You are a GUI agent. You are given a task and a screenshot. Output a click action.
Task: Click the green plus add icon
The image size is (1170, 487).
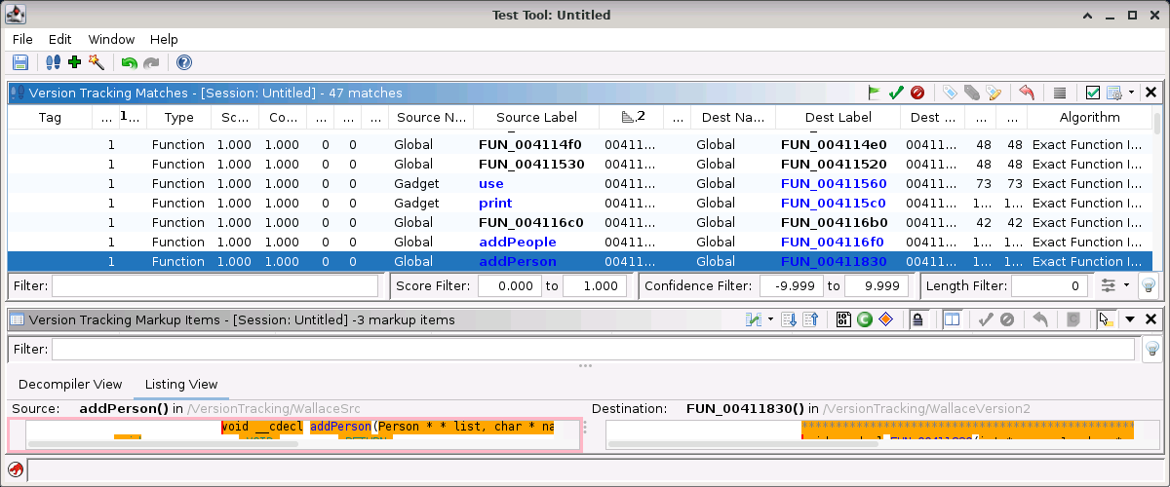pyautogui.click(x=74, y=62)
